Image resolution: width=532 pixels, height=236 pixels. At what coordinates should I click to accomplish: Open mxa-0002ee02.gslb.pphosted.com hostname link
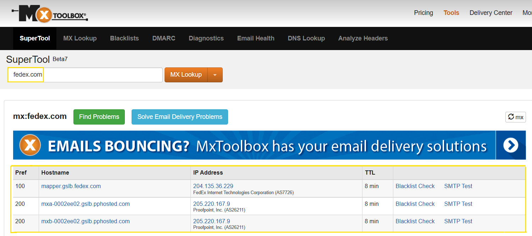pos(85,204)
